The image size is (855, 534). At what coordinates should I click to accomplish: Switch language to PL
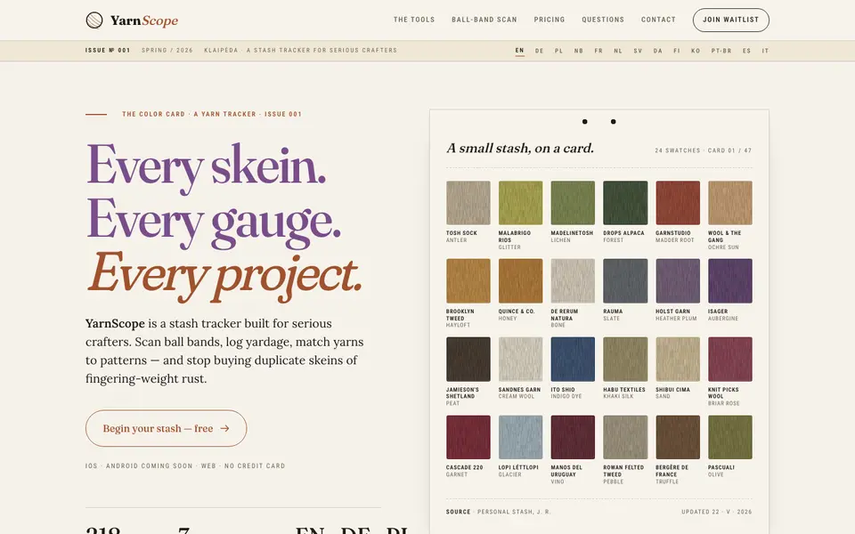[559, 51]
